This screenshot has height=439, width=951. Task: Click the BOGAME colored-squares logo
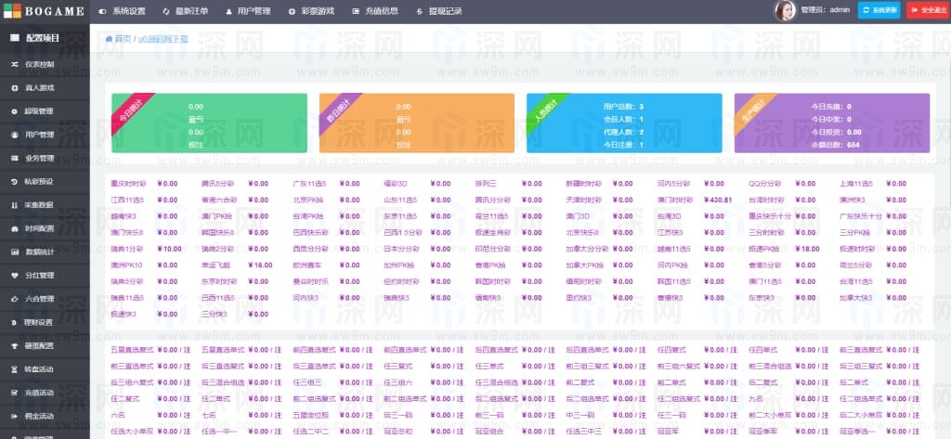pos(9,11)
